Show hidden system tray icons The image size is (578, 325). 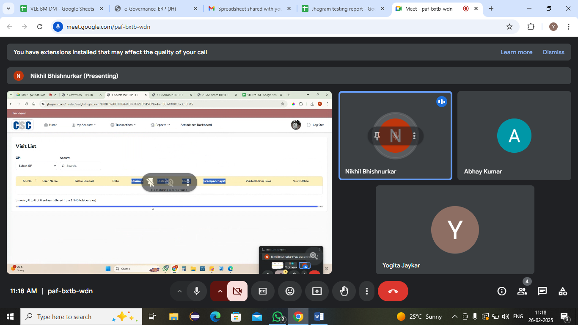455,317
